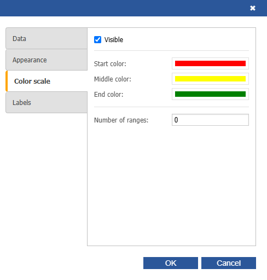This screenshot has width=267, height=280.
Task: Focus the Number of ranges field
Action: 210,120
